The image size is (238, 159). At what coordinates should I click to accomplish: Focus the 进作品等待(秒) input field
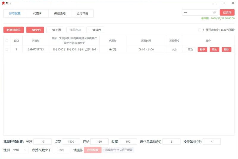point(171,141)
